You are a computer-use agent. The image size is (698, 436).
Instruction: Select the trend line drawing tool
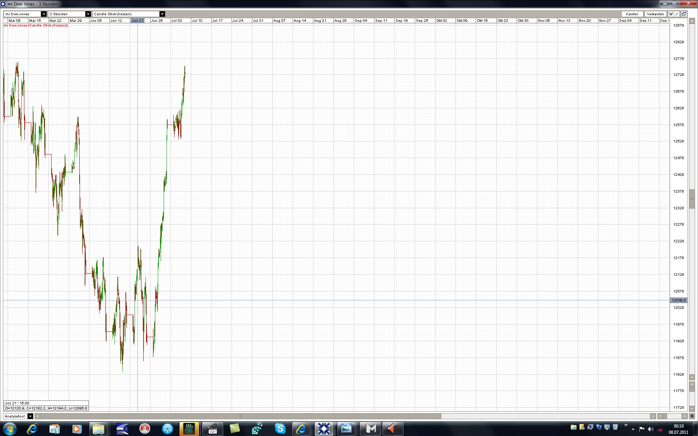677,14
